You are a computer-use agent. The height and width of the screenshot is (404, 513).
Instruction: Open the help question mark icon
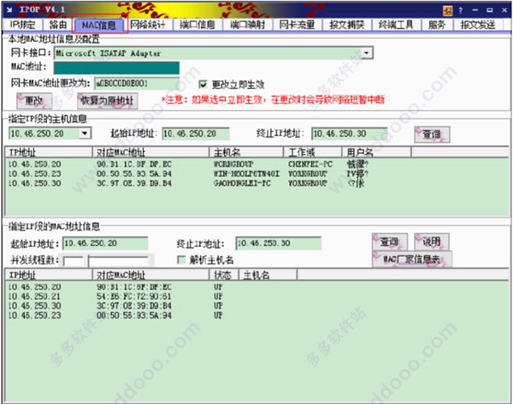(461, 11)
